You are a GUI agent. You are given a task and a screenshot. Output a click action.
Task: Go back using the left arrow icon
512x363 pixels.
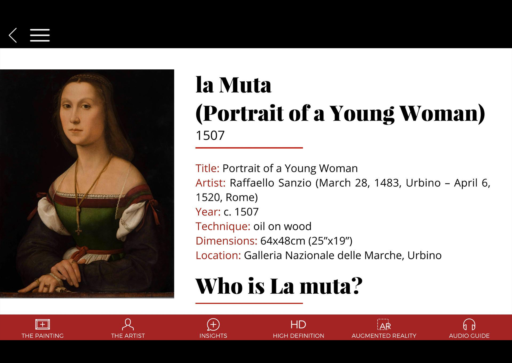13,35
